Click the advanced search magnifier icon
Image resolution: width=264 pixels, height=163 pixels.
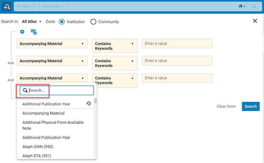point(6,6)
